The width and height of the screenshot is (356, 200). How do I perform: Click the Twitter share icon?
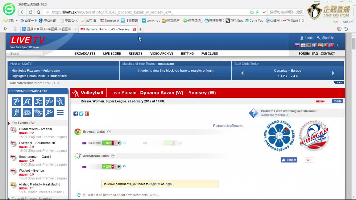click(81, 113)
